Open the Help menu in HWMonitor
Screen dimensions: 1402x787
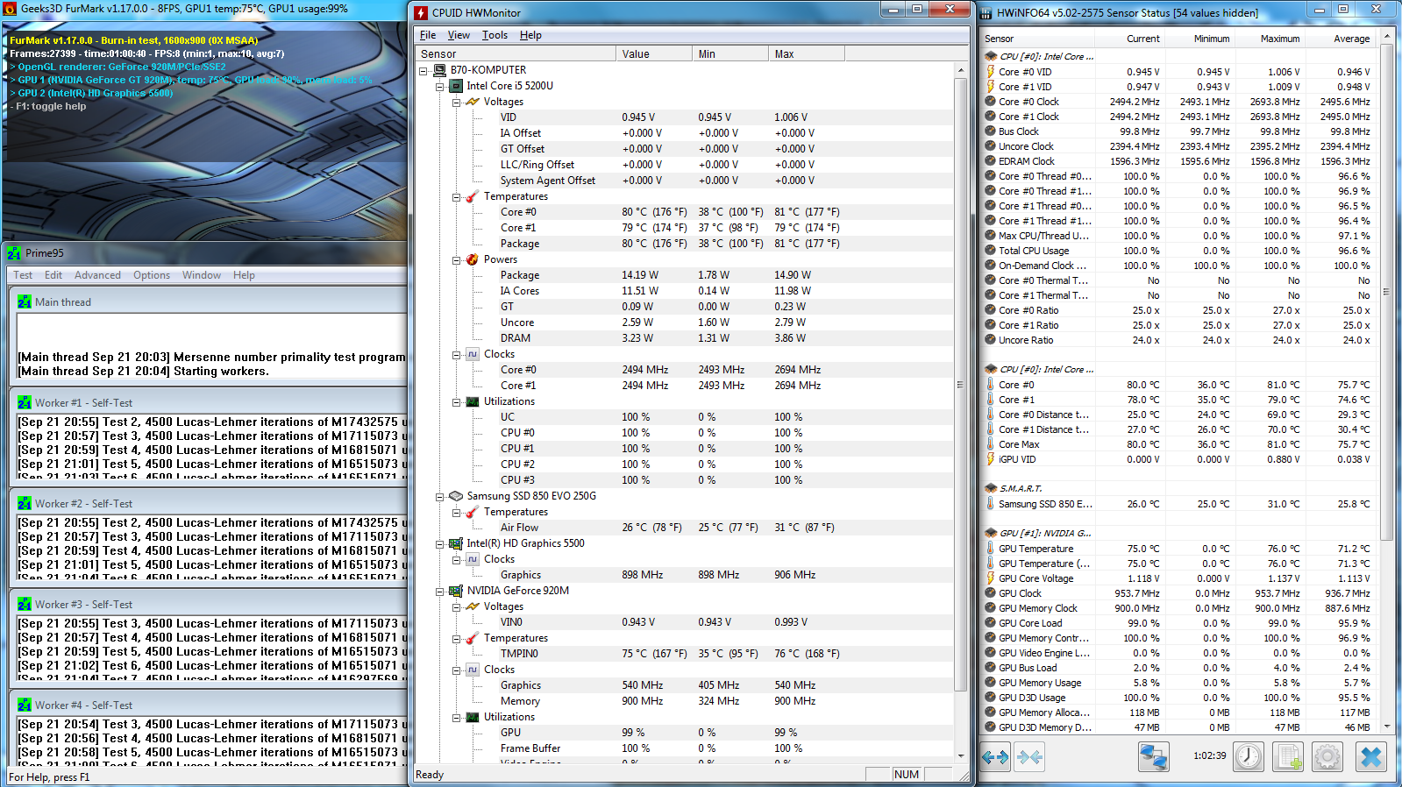coord(530,35)
